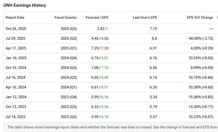The height and width of the screenshot is (132, 218).
Task: Click the table footnote about forecast beats
Action: (110, 127)
